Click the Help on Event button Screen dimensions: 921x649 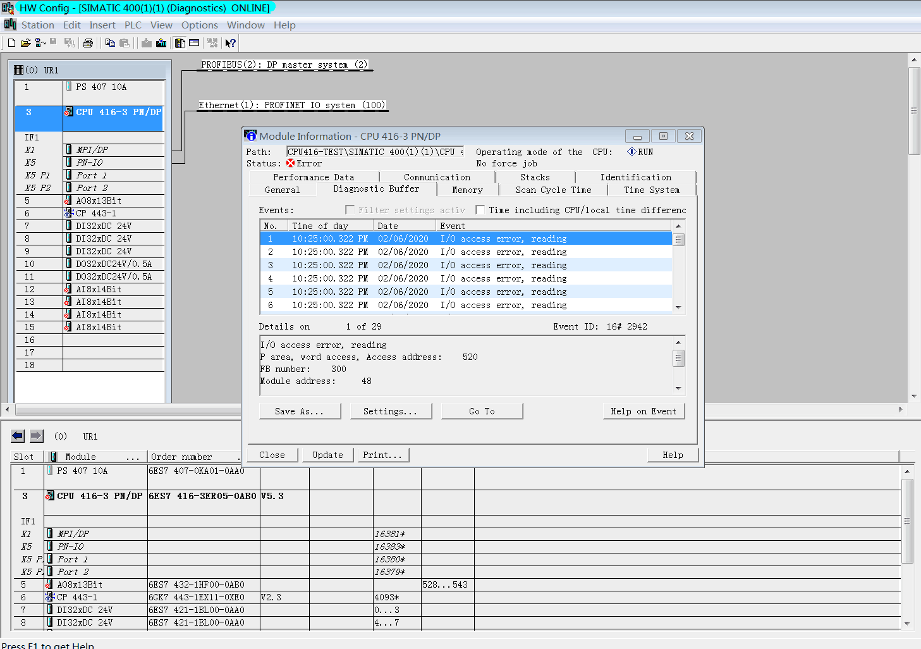(643, 411)
